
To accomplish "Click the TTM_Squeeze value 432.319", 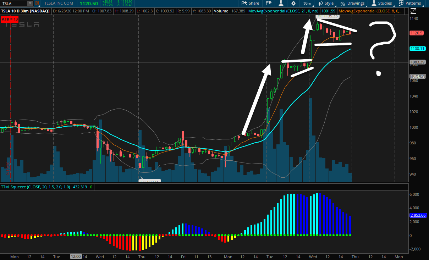I will click(x=80, y=187).
